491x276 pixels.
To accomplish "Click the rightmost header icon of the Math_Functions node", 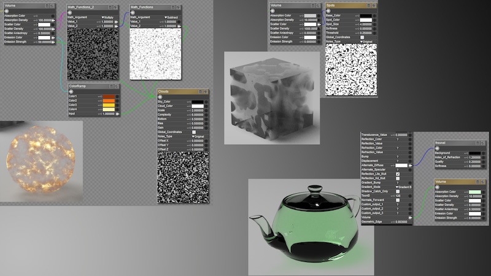I will (x=178, y=7).
